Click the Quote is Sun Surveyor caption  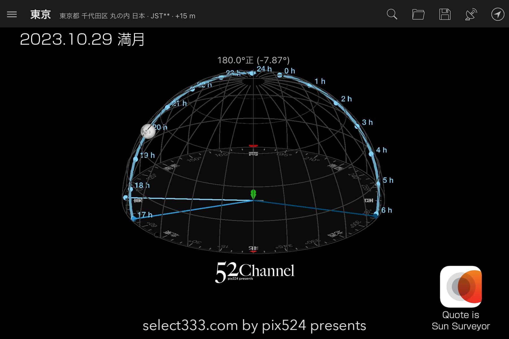click(461, 321)
